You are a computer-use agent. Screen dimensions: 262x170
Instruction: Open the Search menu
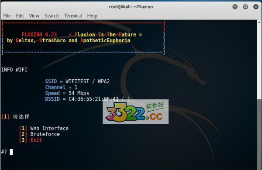point(52,16)
